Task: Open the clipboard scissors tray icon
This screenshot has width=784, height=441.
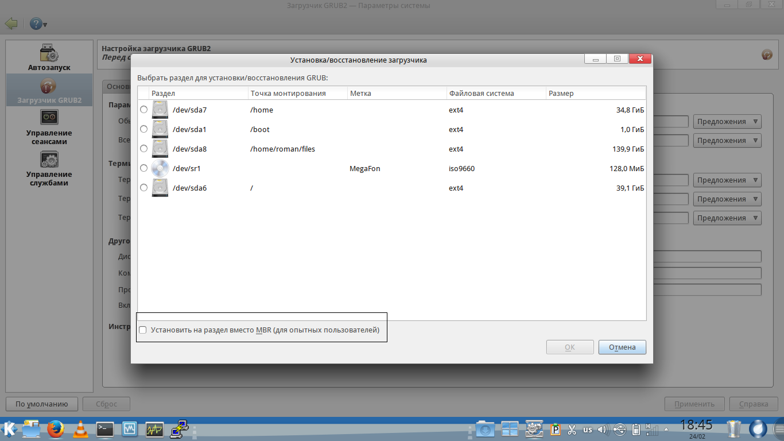Action: [572, 429]
